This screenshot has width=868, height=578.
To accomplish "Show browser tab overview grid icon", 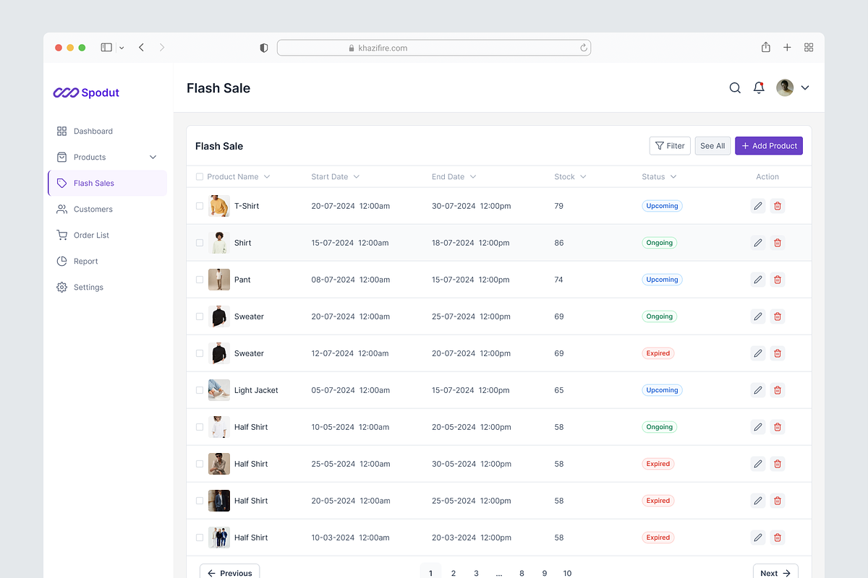I will [809, 48].
